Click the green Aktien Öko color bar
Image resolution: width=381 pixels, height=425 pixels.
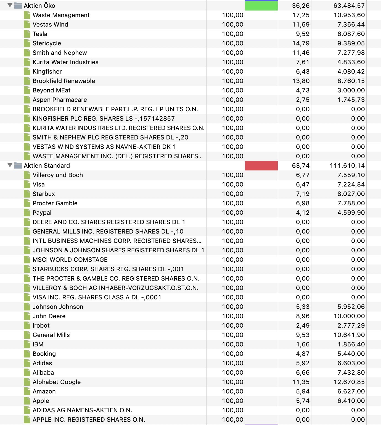coord(261,6)
